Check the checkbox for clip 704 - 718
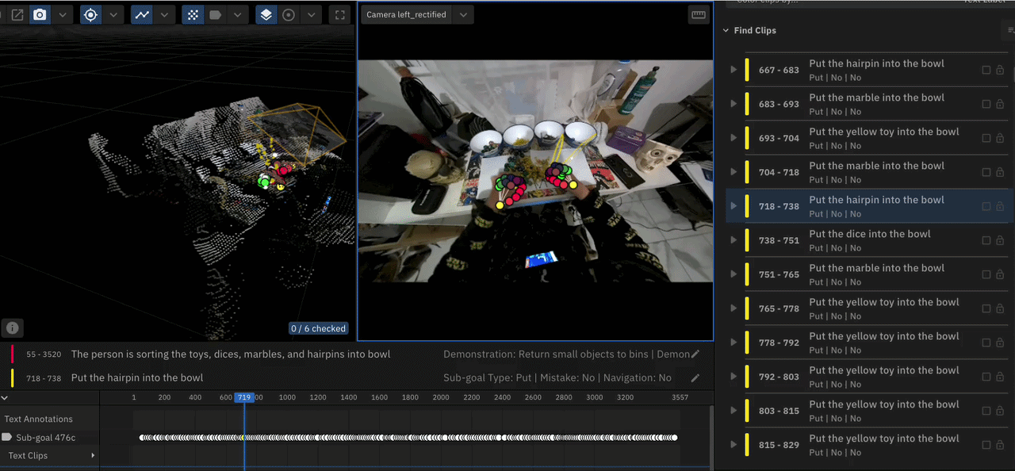The width and height of the screenshot is (1015, 471). [986, 172]
